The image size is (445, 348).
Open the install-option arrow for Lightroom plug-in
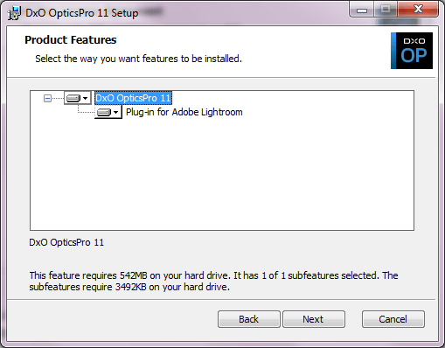[115, 112]
